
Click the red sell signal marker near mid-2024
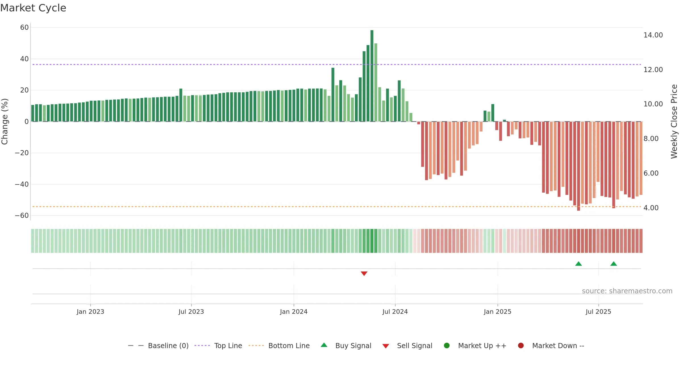pyautogui.click(x=364, y=273)
